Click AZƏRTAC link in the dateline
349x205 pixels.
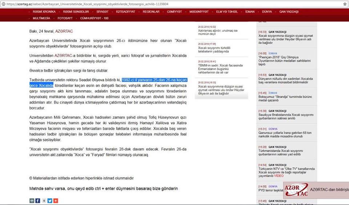click(x=64, y=31)
